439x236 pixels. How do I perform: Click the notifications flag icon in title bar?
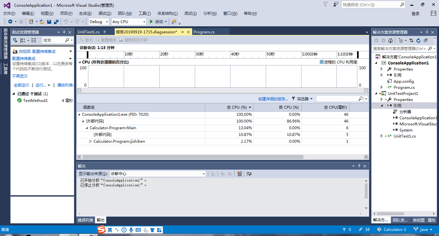coord(326,4)
